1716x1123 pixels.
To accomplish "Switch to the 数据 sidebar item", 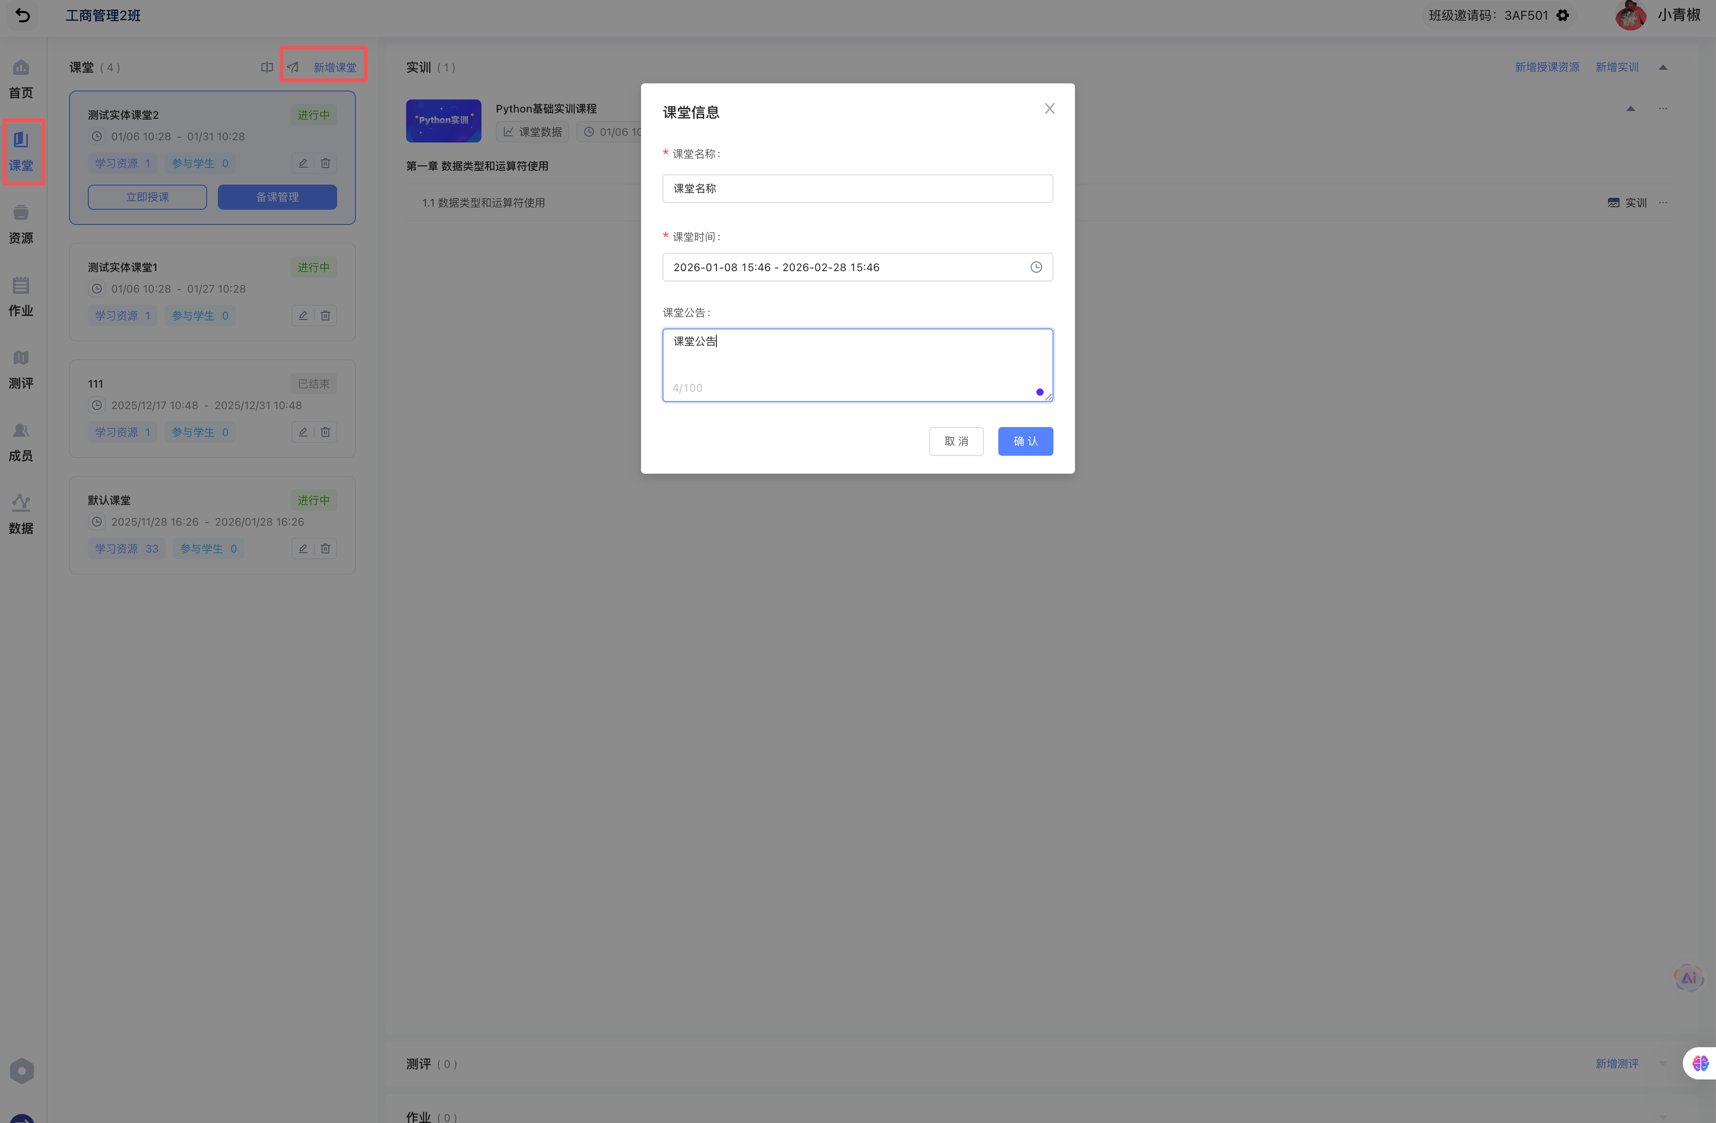I will (x=21, y=514).
